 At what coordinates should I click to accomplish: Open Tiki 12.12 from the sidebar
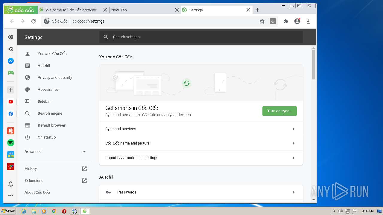(x=11, y=155)
